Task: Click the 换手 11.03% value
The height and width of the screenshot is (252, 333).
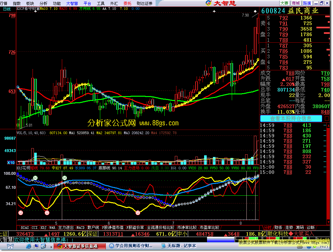Action: click(x=286, y=112)
